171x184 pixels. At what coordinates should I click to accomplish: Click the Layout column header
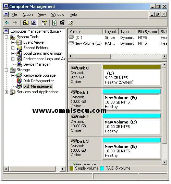tap(111, 32)
